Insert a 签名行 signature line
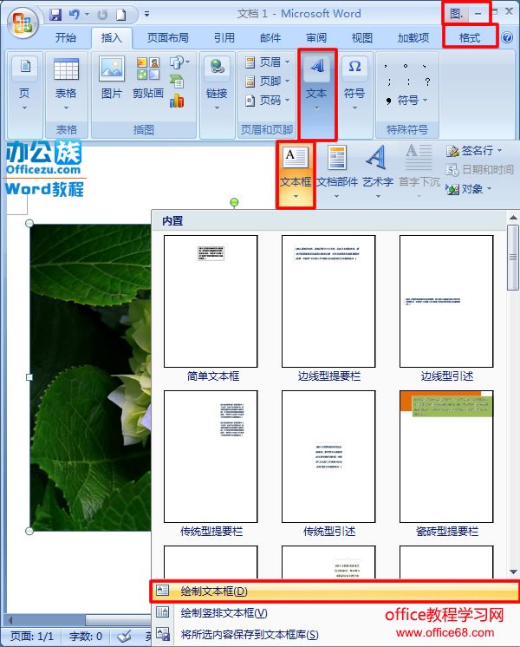This screenshot has width=520, height=647. [x=474, y=151]
